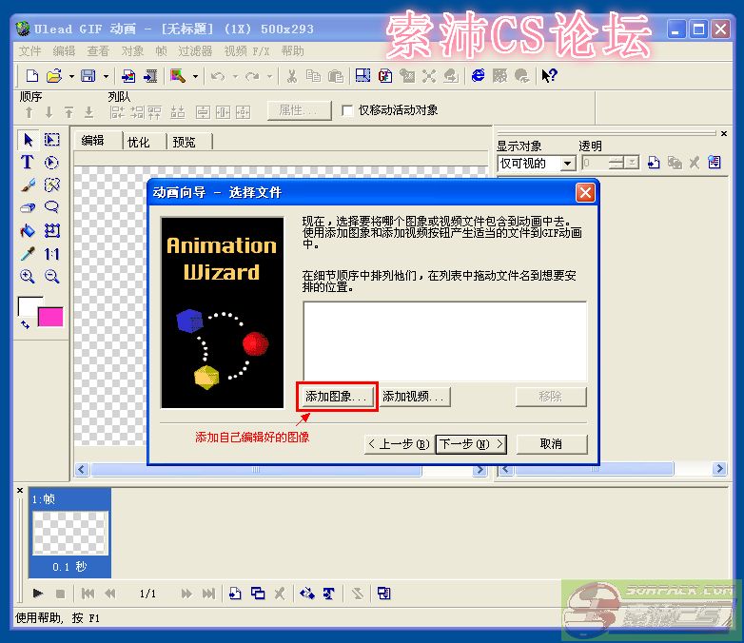
Task: Click object panel scrollbar right arrow
Action: 719,469
